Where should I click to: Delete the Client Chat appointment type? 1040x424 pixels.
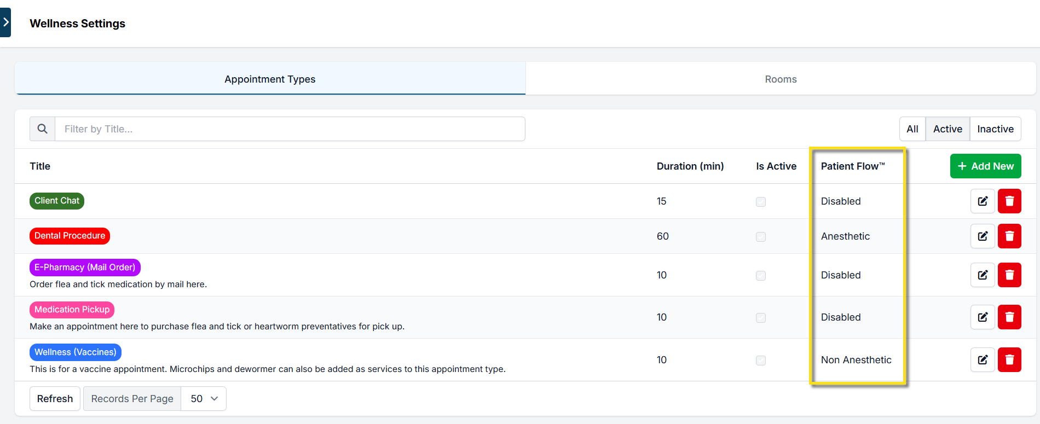click(1009, 201)
